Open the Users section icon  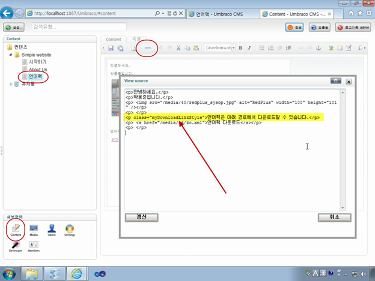tap(52, 230)
